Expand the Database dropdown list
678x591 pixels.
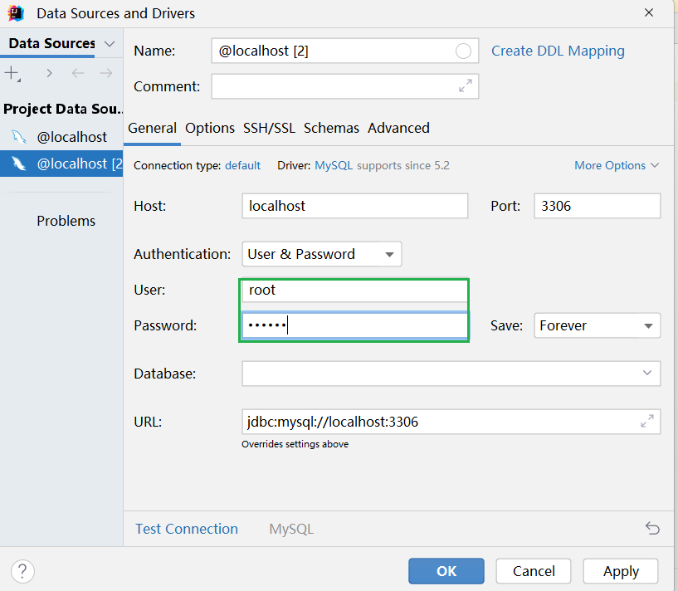tap(647, 374)
